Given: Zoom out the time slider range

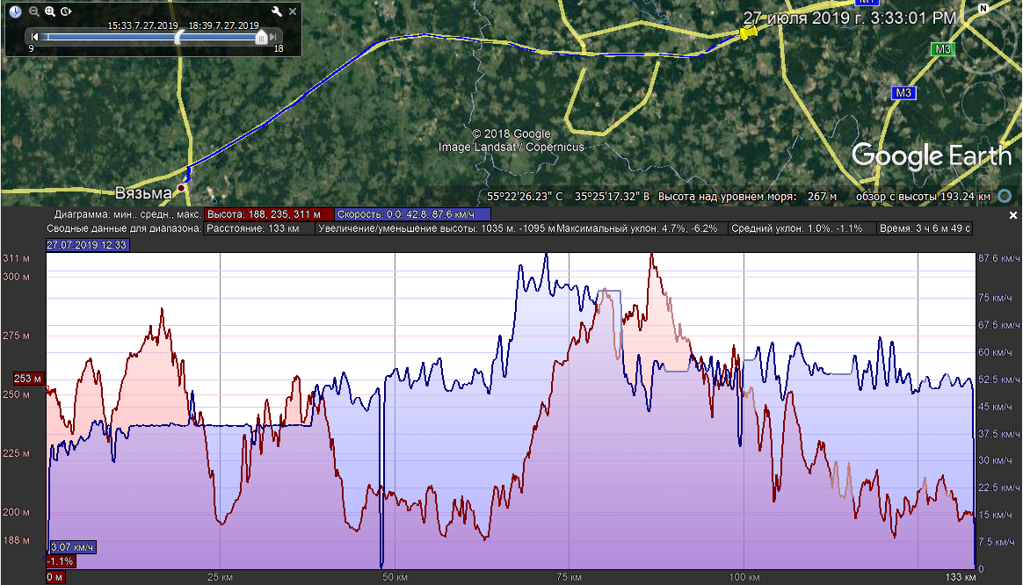Looking at the screenshot, I should (33, 11).
